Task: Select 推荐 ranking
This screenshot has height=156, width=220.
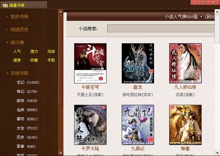Action: point(17,60)
